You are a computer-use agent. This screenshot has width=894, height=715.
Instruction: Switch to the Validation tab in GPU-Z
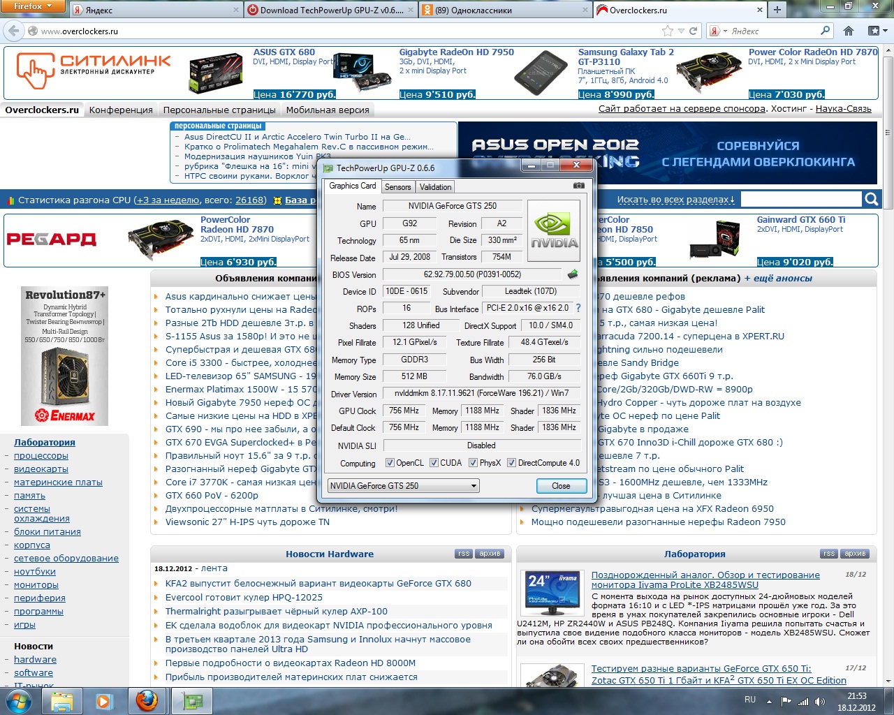[436, 187]
